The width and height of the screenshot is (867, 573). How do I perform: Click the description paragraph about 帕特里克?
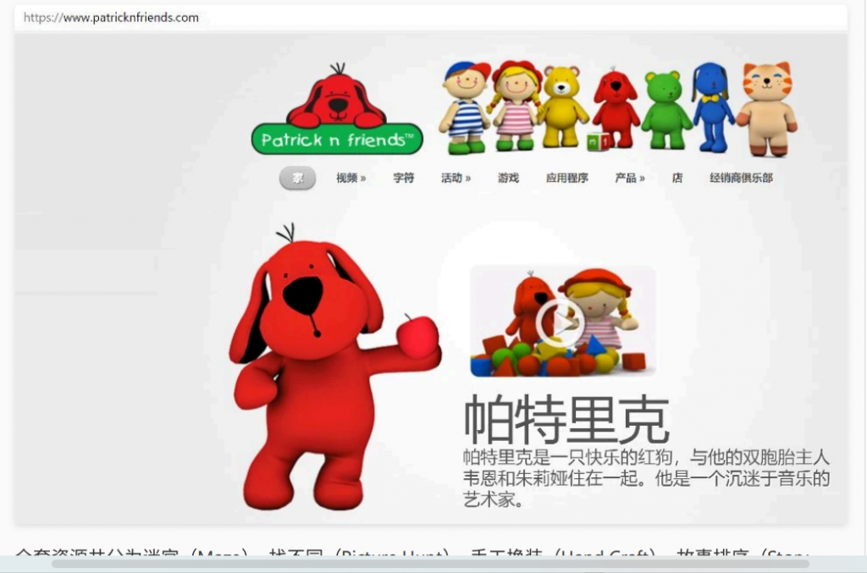(646, 478)
